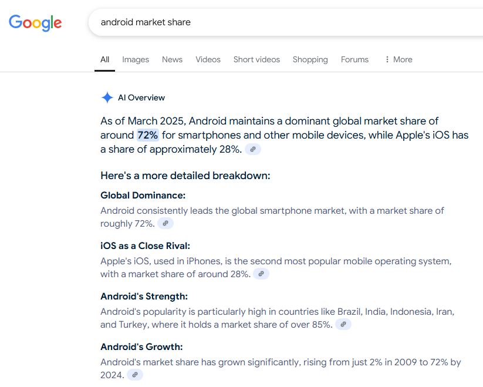
Task: Switch to the News tab
Action: coord(172,59)
